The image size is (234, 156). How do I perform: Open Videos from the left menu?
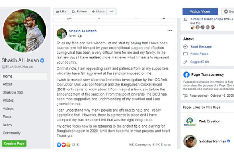click(8, 108)
